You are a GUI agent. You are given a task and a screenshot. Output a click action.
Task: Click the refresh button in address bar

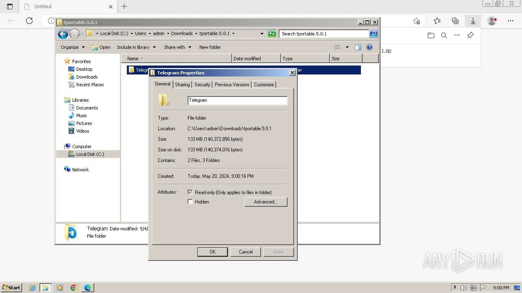272,34
